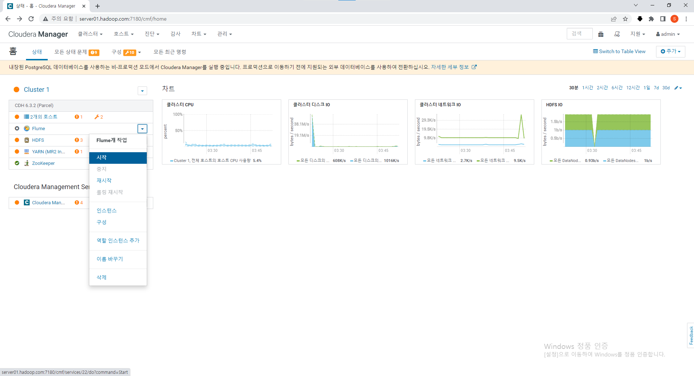This screenshot has height=376, width=694.
Task: Open 자세한 세부 정보 link
Action: 450,67
